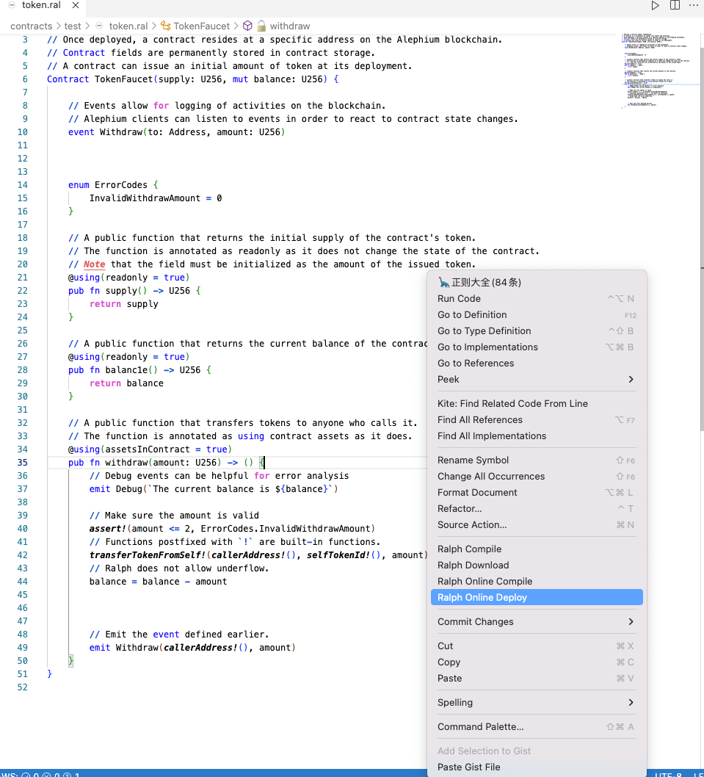Choose Format Document

point(537,493)
